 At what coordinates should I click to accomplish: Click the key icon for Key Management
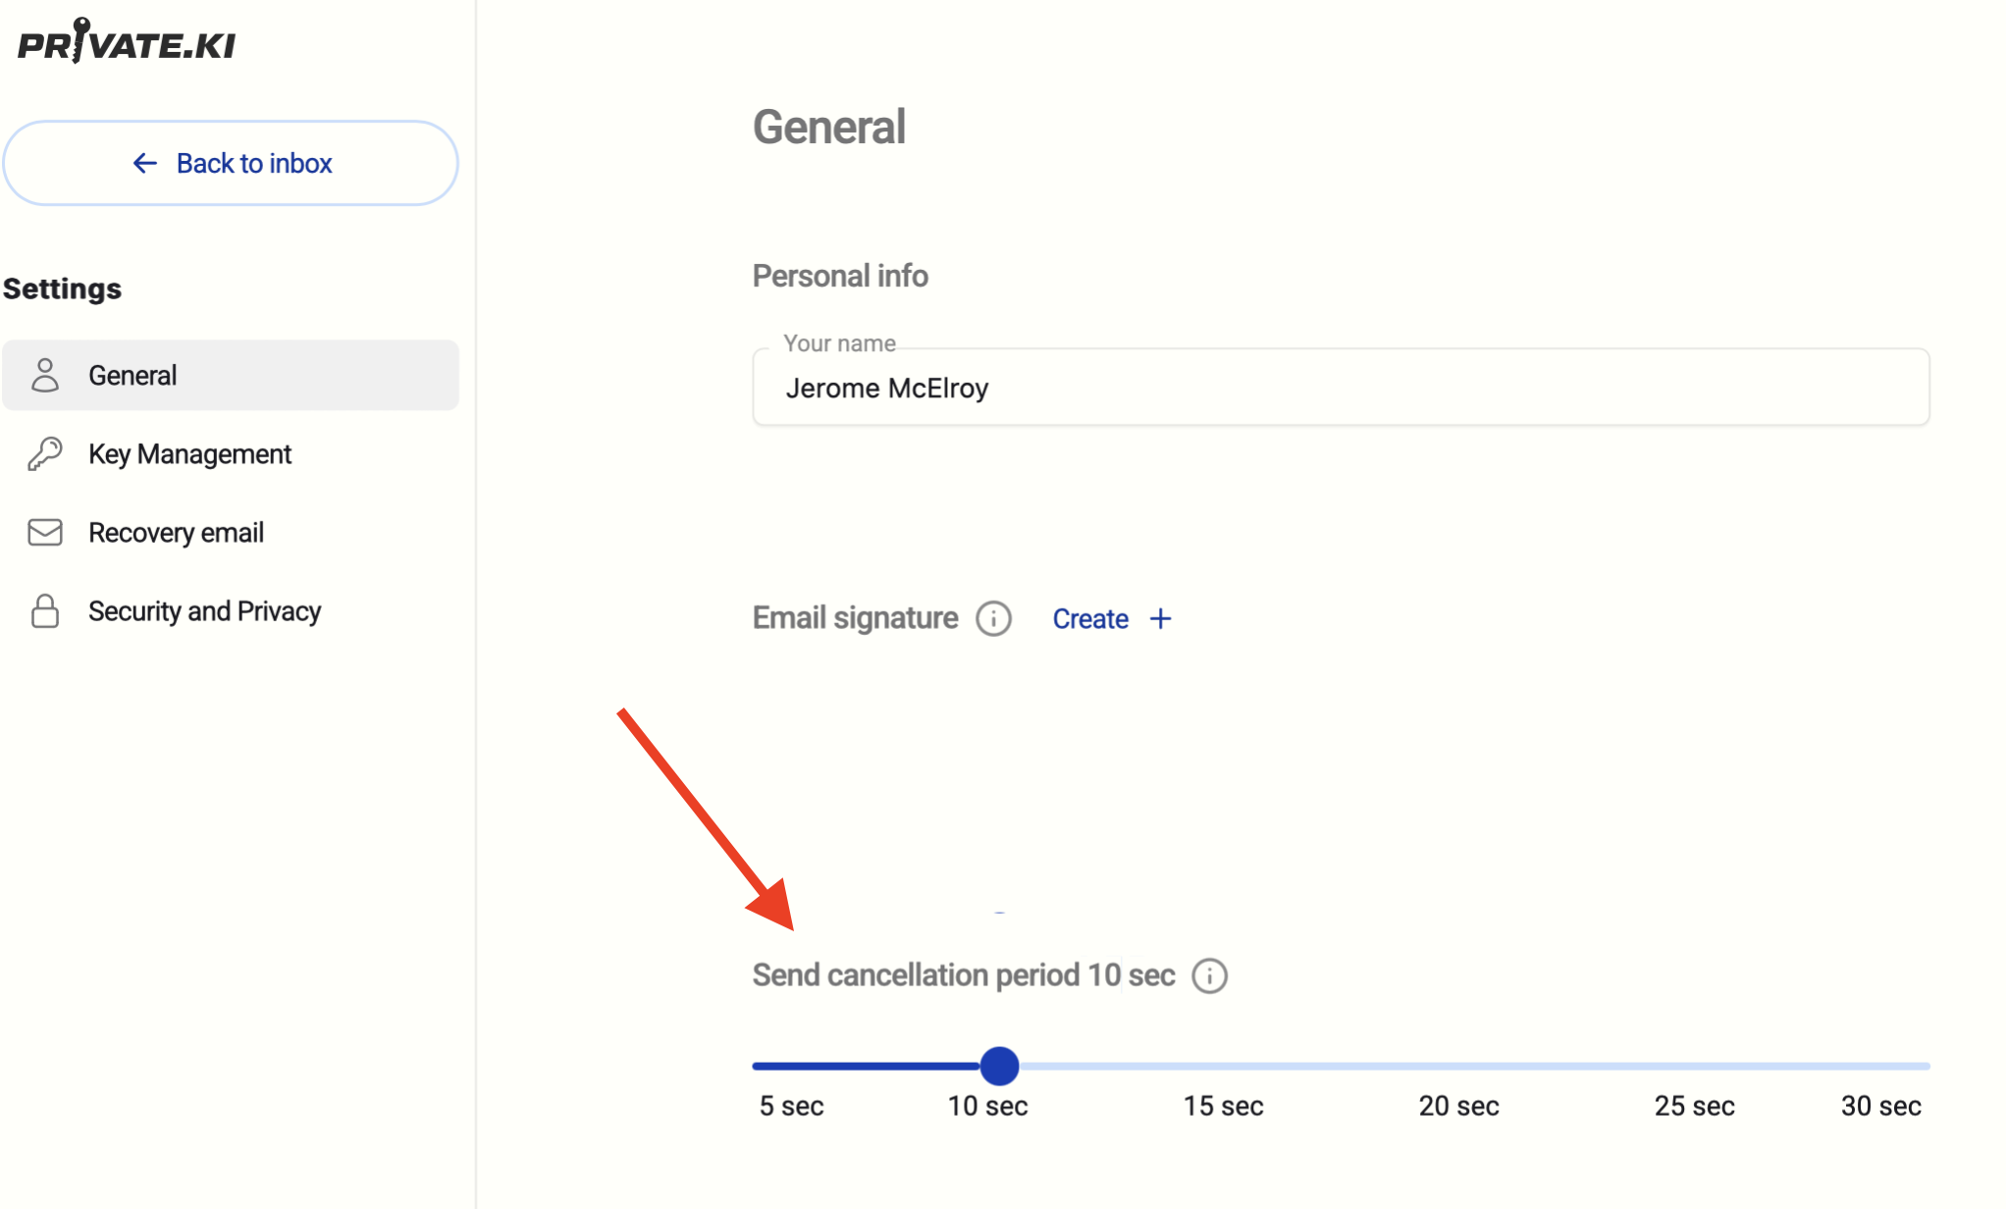[x=45, y=453]
